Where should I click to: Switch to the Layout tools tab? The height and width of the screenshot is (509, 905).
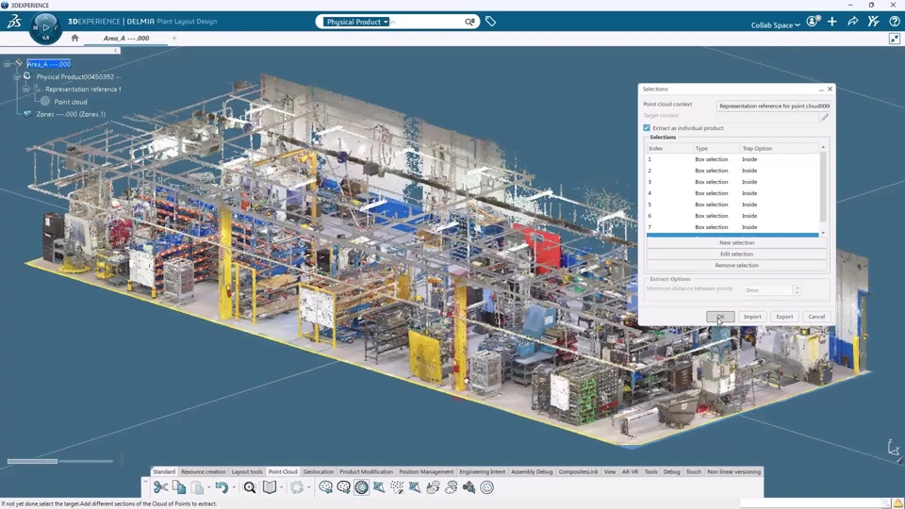pos(247,471)
